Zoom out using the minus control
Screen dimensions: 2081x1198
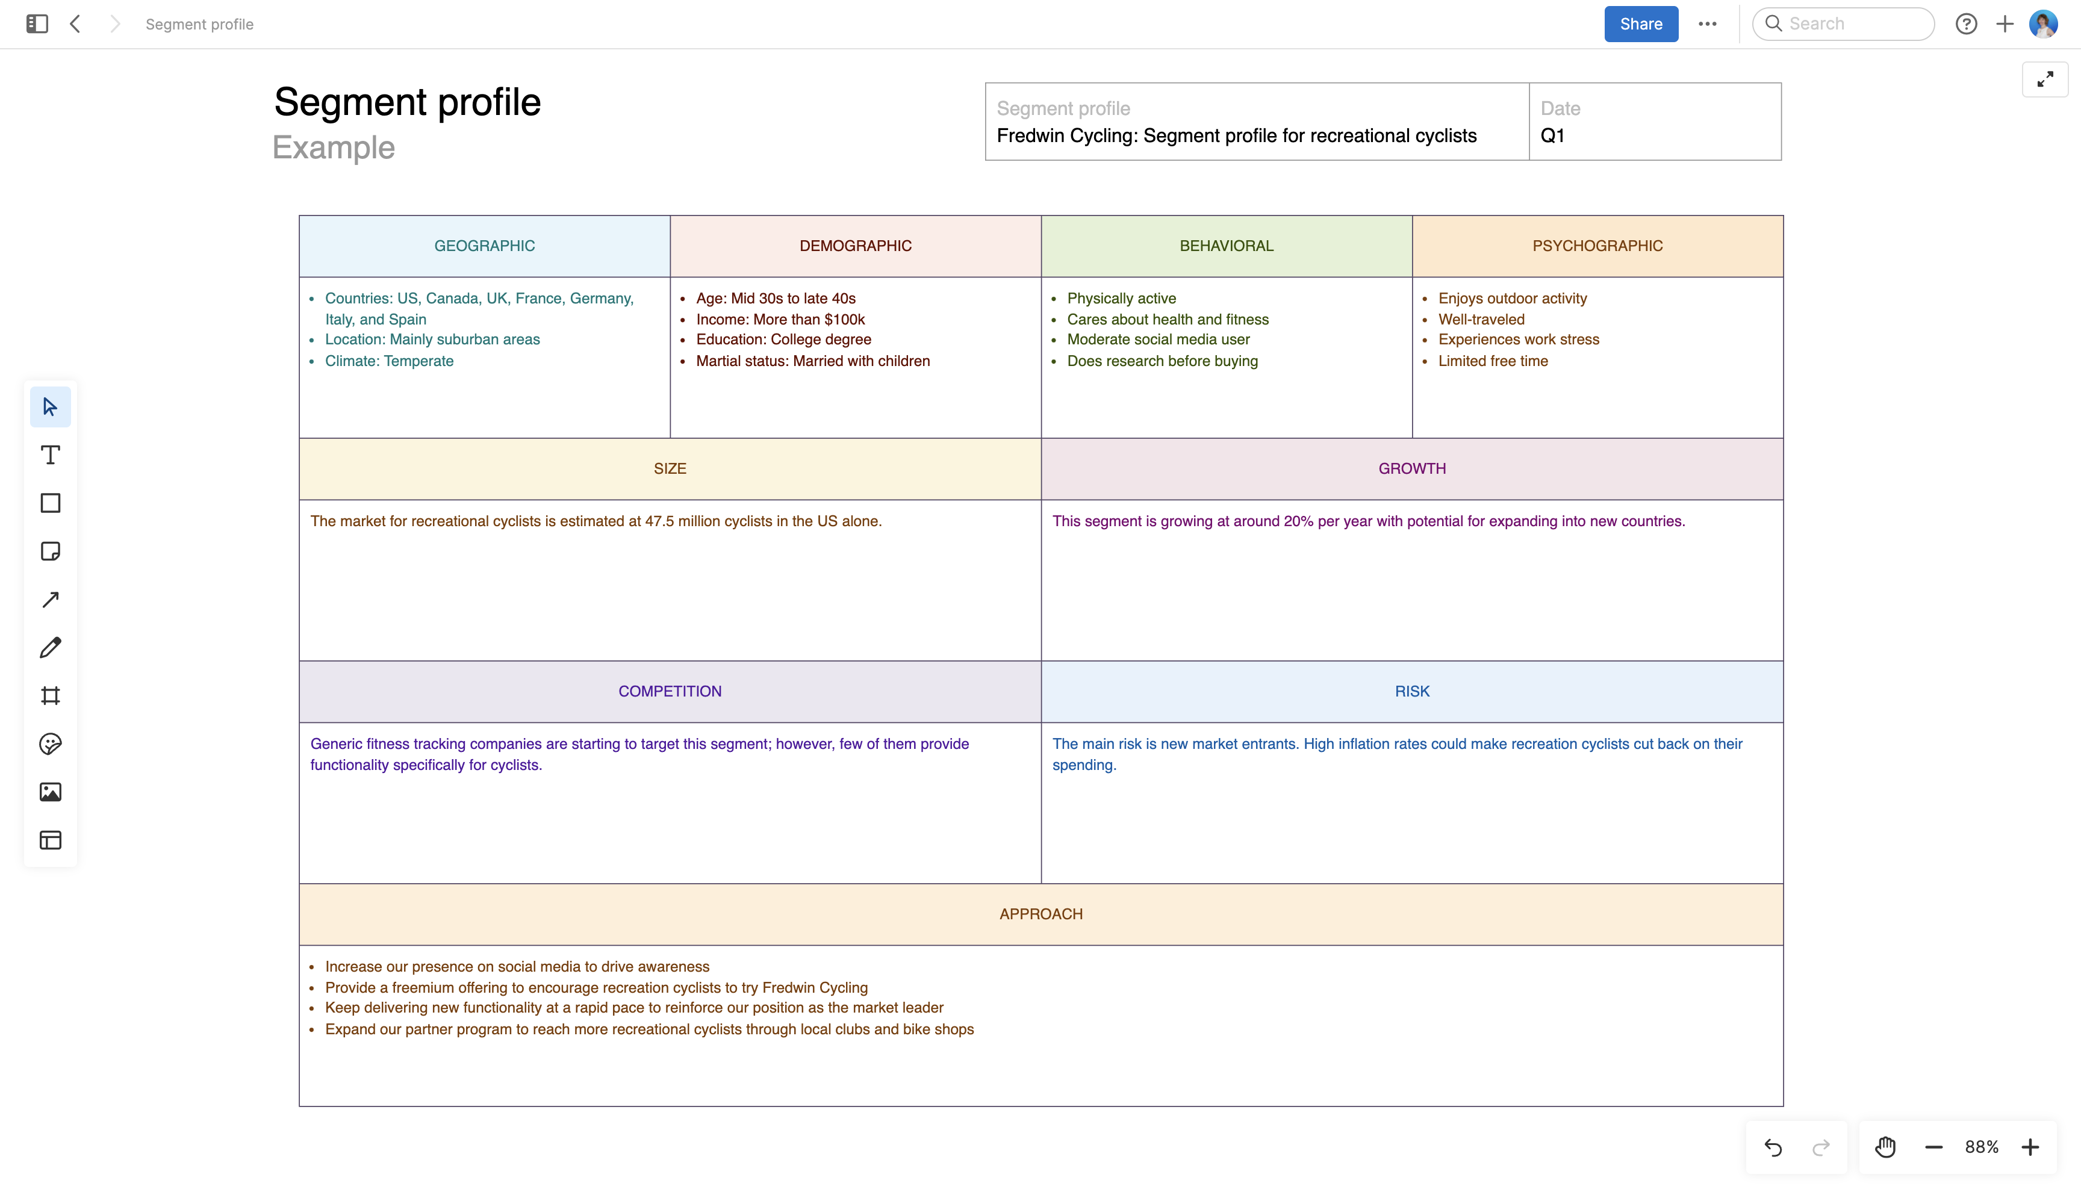click(x=1932, y=1146)
